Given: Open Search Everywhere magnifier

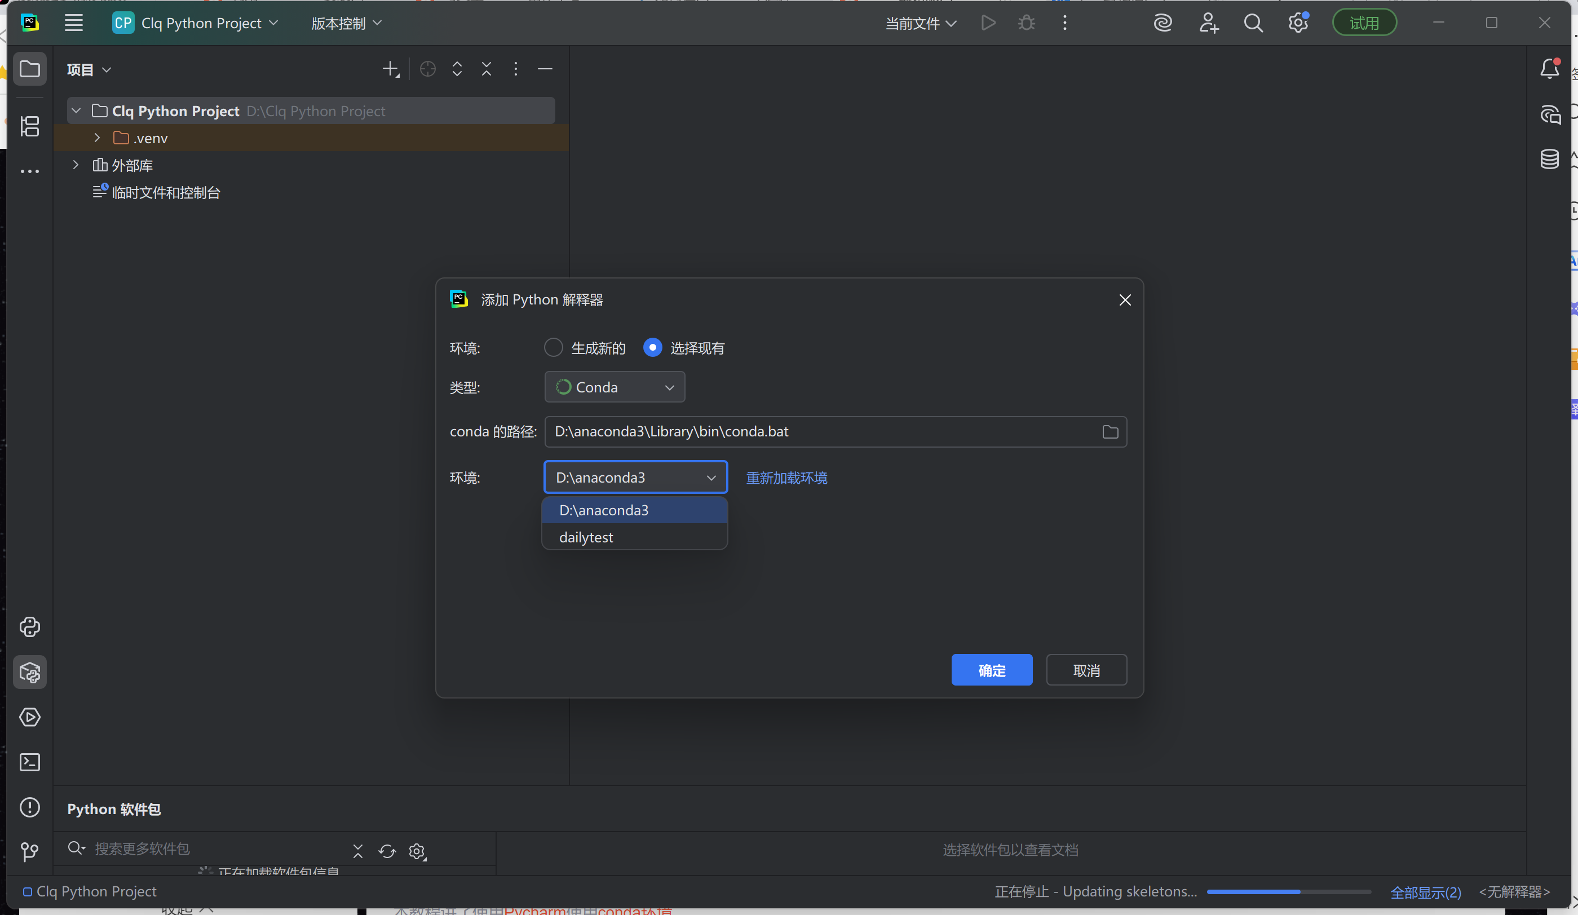Looking at the screenshot, I should coord(1253,23).
